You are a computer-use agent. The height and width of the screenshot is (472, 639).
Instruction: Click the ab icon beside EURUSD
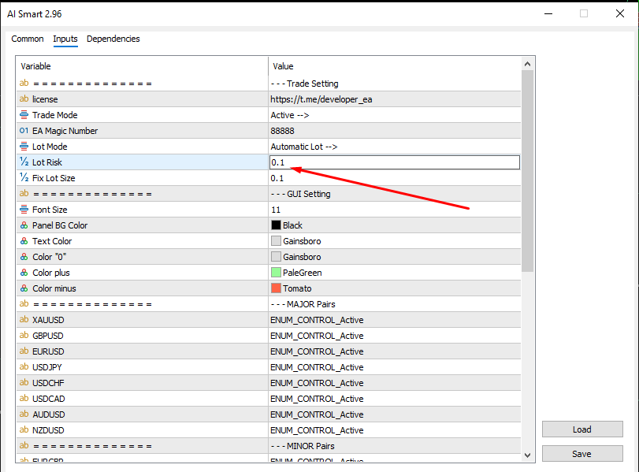coord(24,351)
